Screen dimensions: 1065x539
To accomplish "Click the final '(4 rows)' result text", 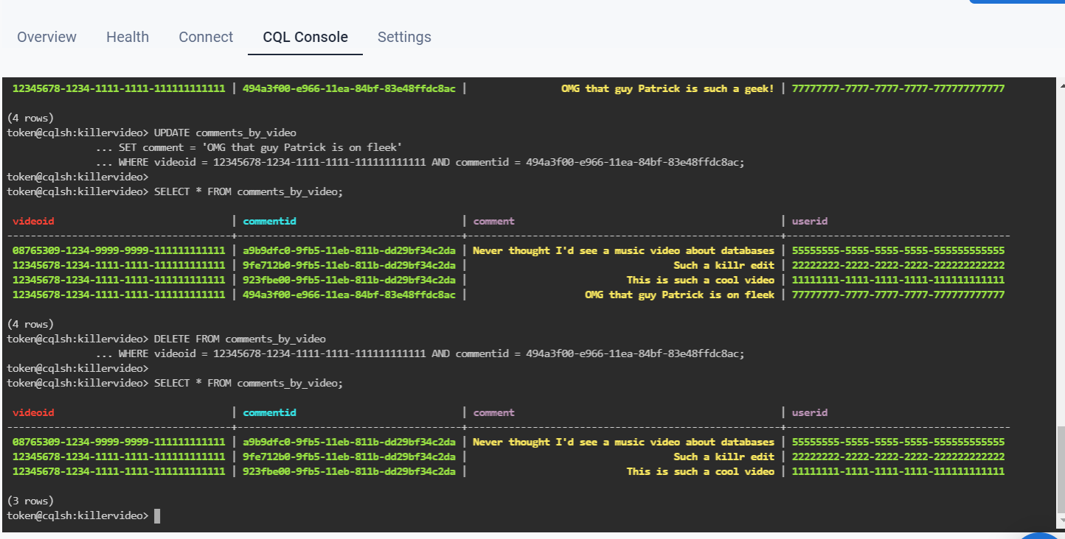I will pos(30,324).
